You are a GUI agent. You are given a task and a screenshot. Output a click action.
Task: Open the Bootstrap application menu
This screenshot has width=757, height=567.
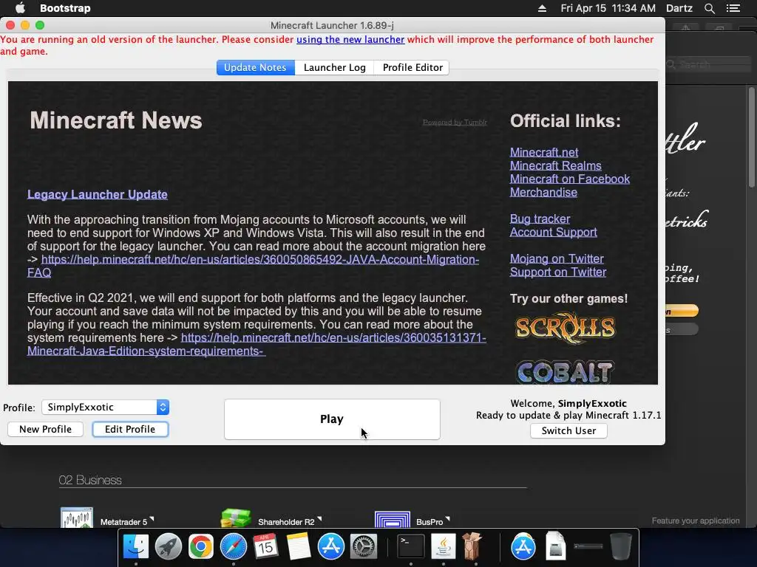(65, 8)
